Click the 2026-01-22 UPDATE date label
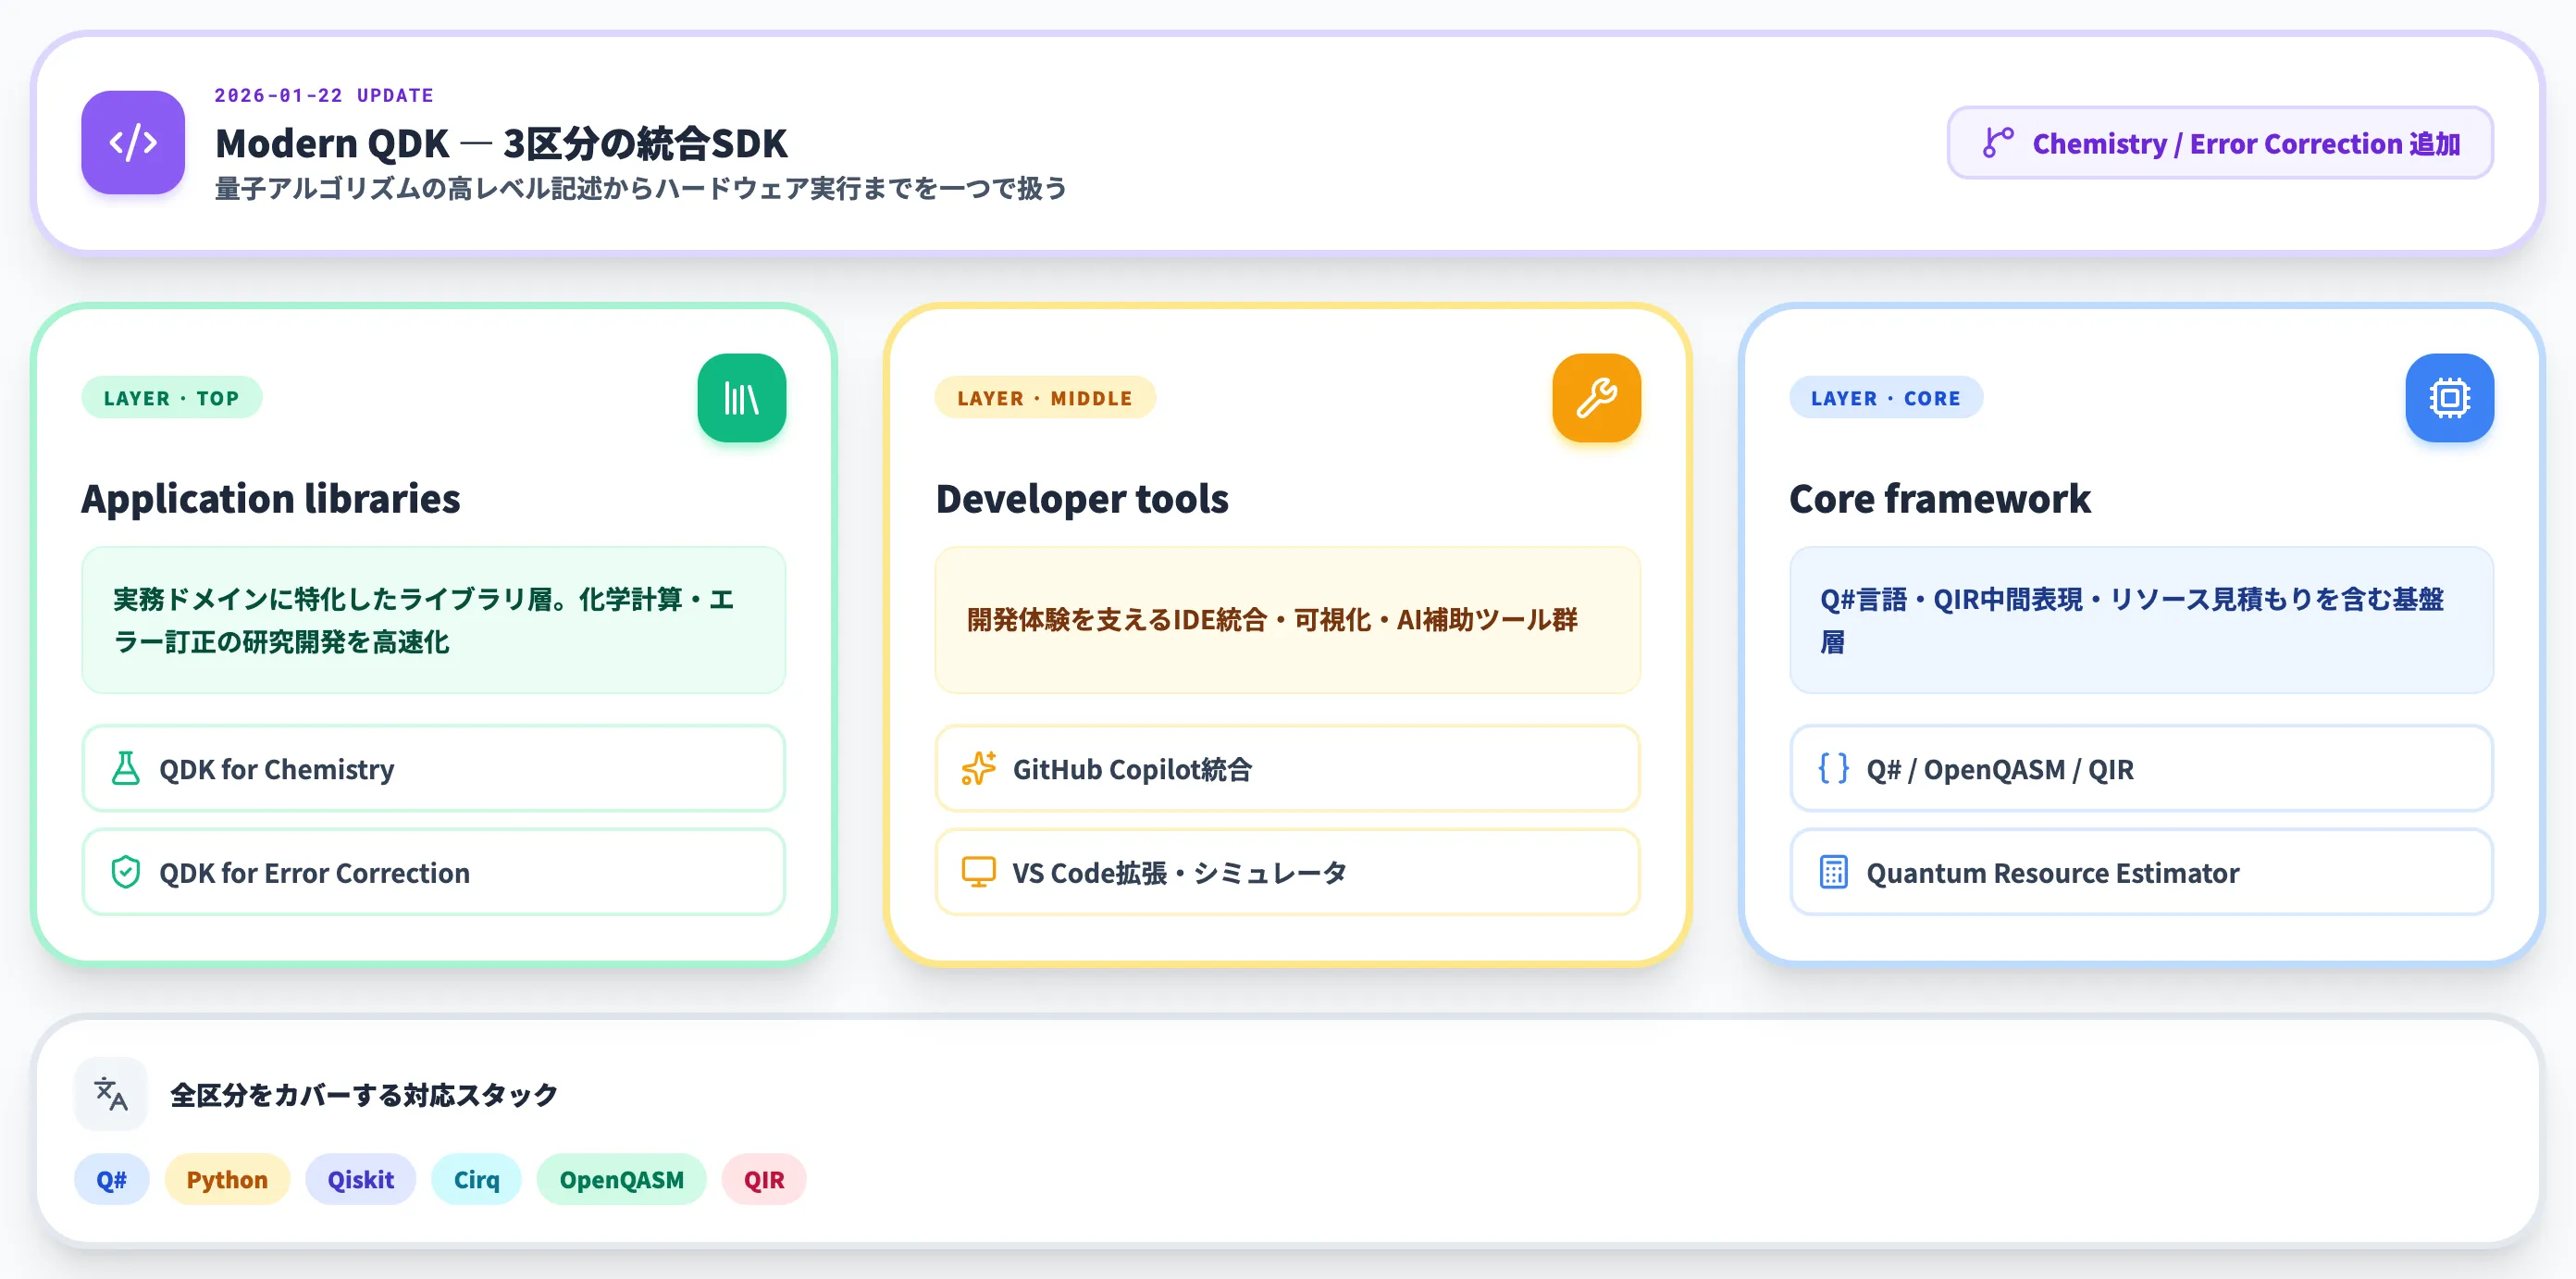Viewport: 2576px width, 1279px height. (324, 95)
